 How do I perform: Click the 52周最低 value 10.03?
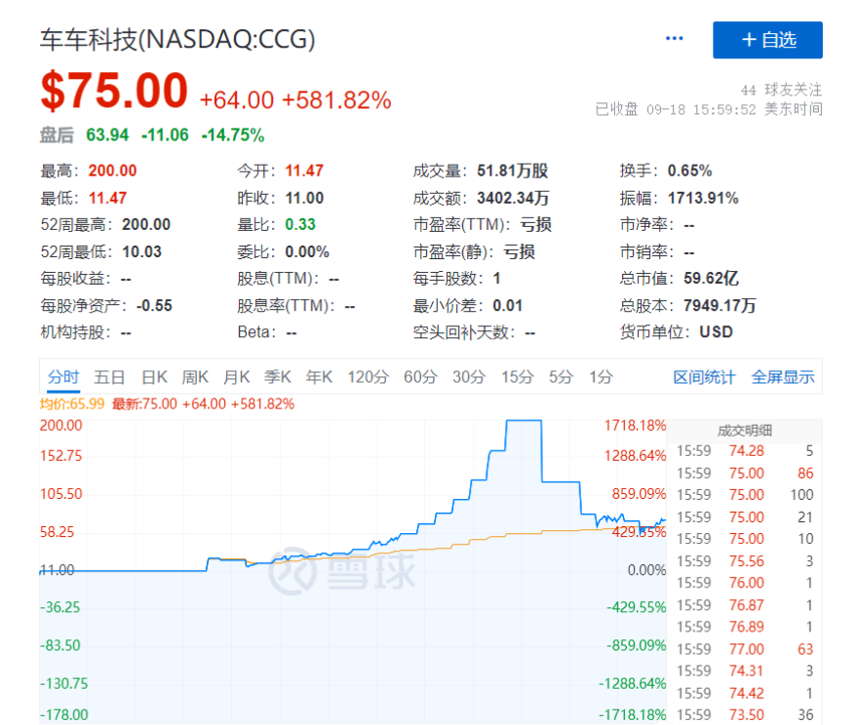[141, 251]
